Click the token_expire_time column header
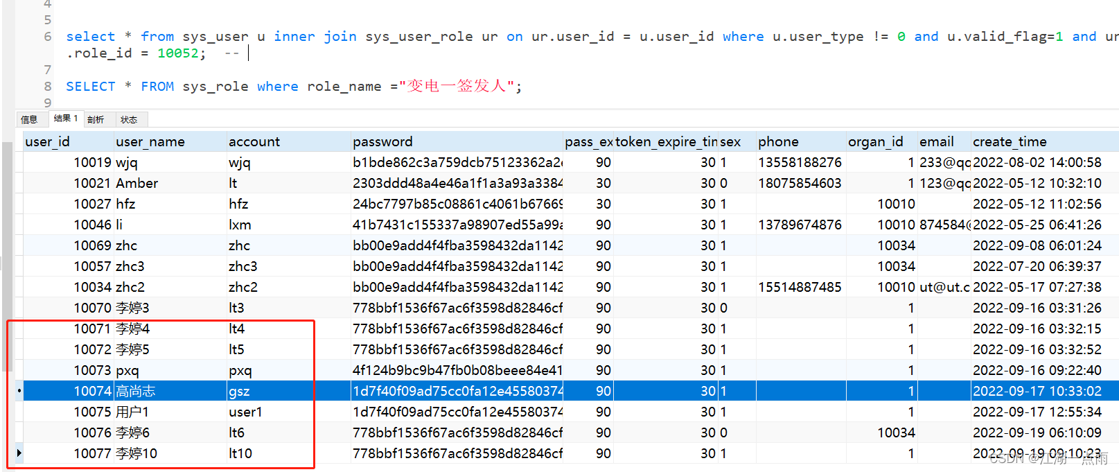Image resolution: width=1119 pixels, height=472 pixels. point(665,141)
